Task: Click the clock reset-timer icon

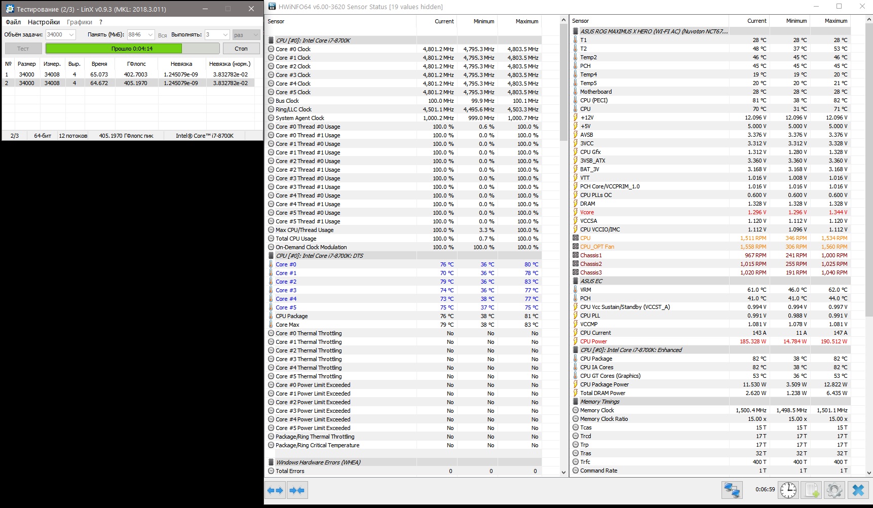Action: 788,490
